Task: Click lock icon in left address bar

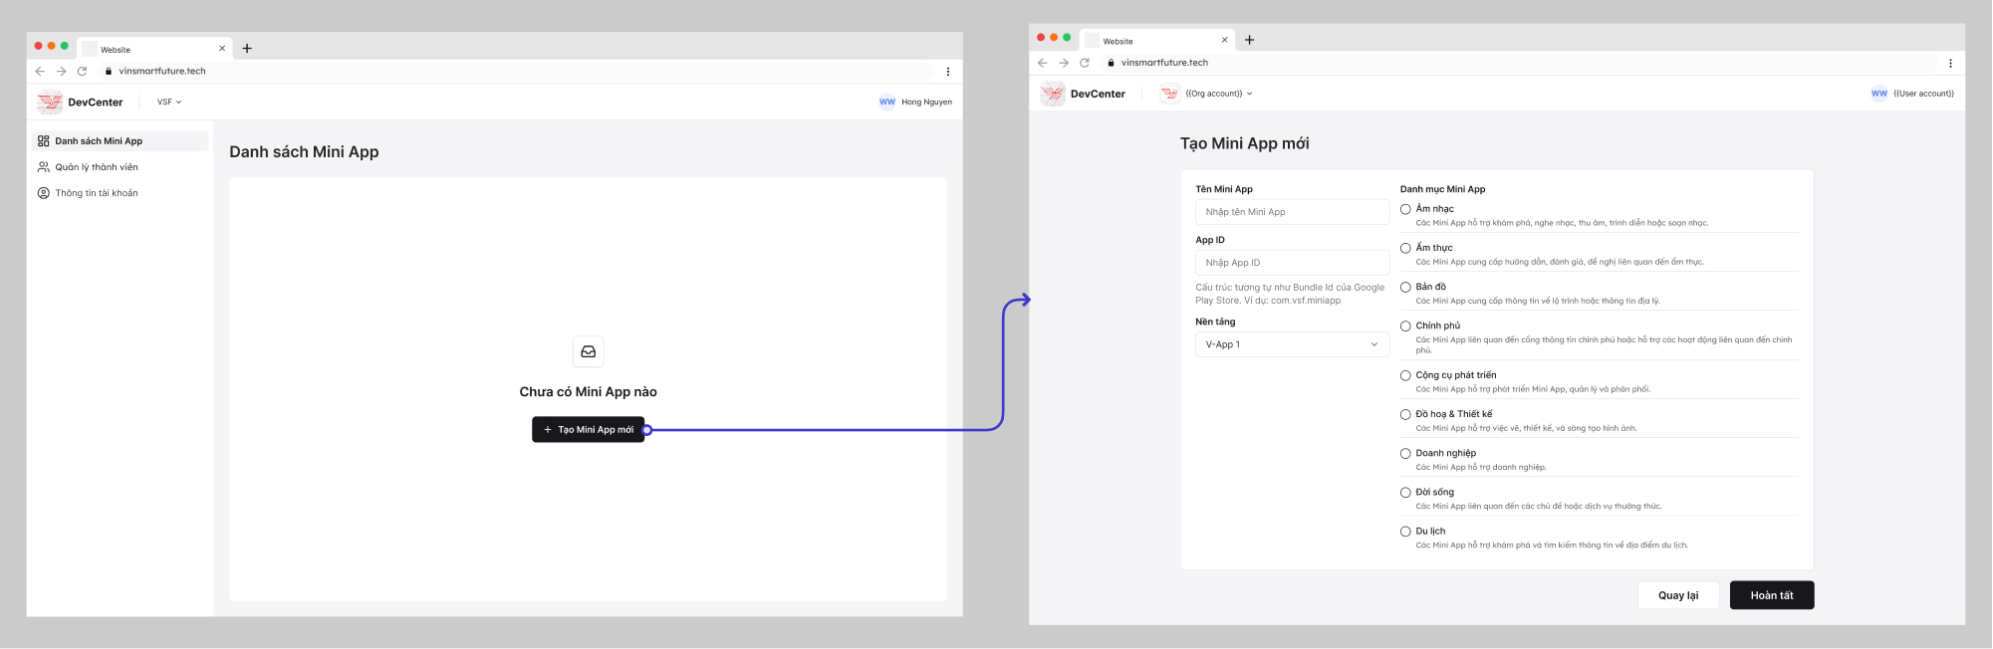Action: 109,72
